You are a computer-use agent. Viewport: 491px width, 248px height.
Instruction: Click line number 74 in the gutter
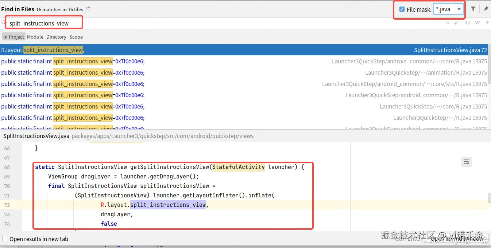click(7, 224)
